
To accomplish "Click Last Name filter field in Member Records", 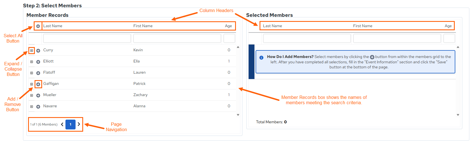I will click(87, 38).
